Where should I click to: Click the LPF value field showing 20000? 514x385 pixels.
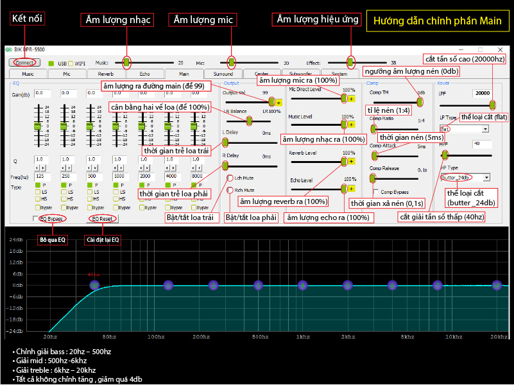pos(482,94)
